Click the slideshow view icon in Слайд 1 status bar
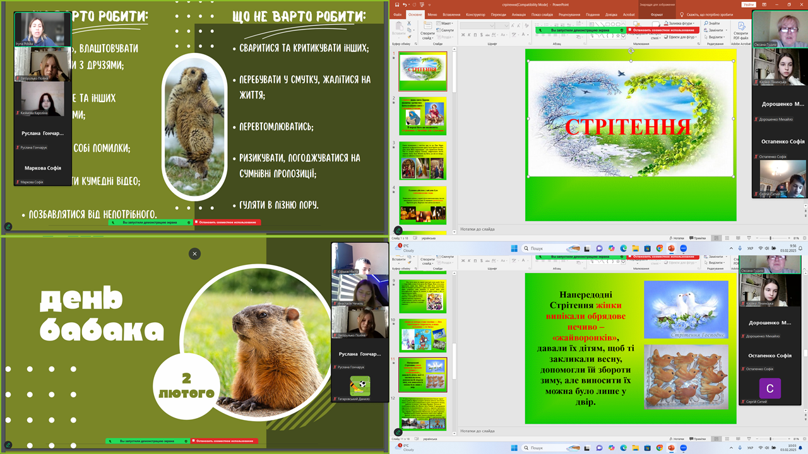 click(x=749, y=238)
